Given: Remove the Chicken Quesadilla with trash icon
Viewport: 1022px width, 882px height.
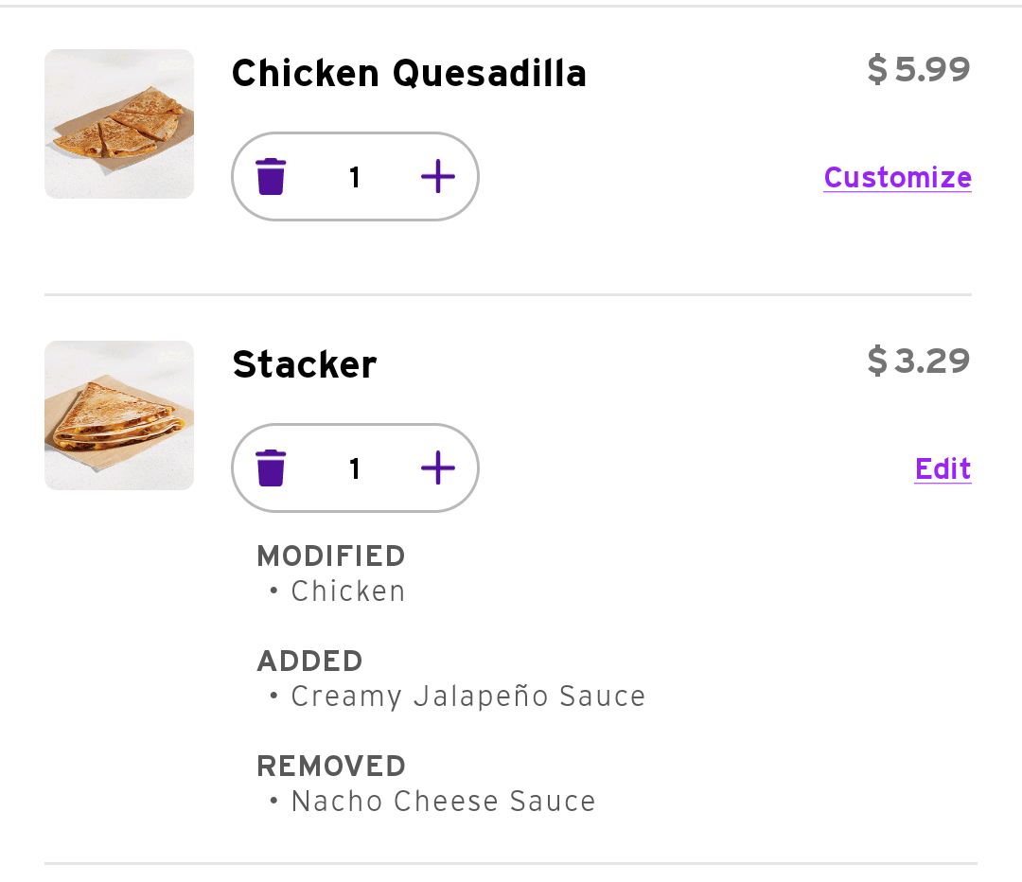Looking at the screenshot, I should pyautogui.click(x=271, y=177).
